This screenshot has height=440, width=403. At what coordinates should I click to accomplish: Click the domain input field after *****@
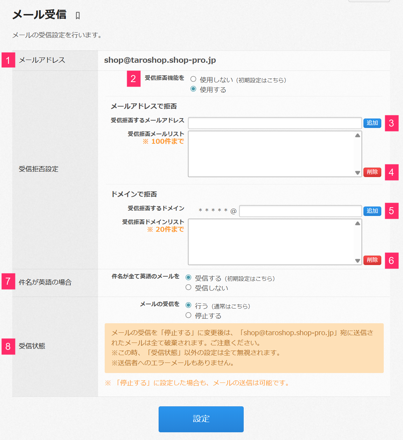(300, 211)
